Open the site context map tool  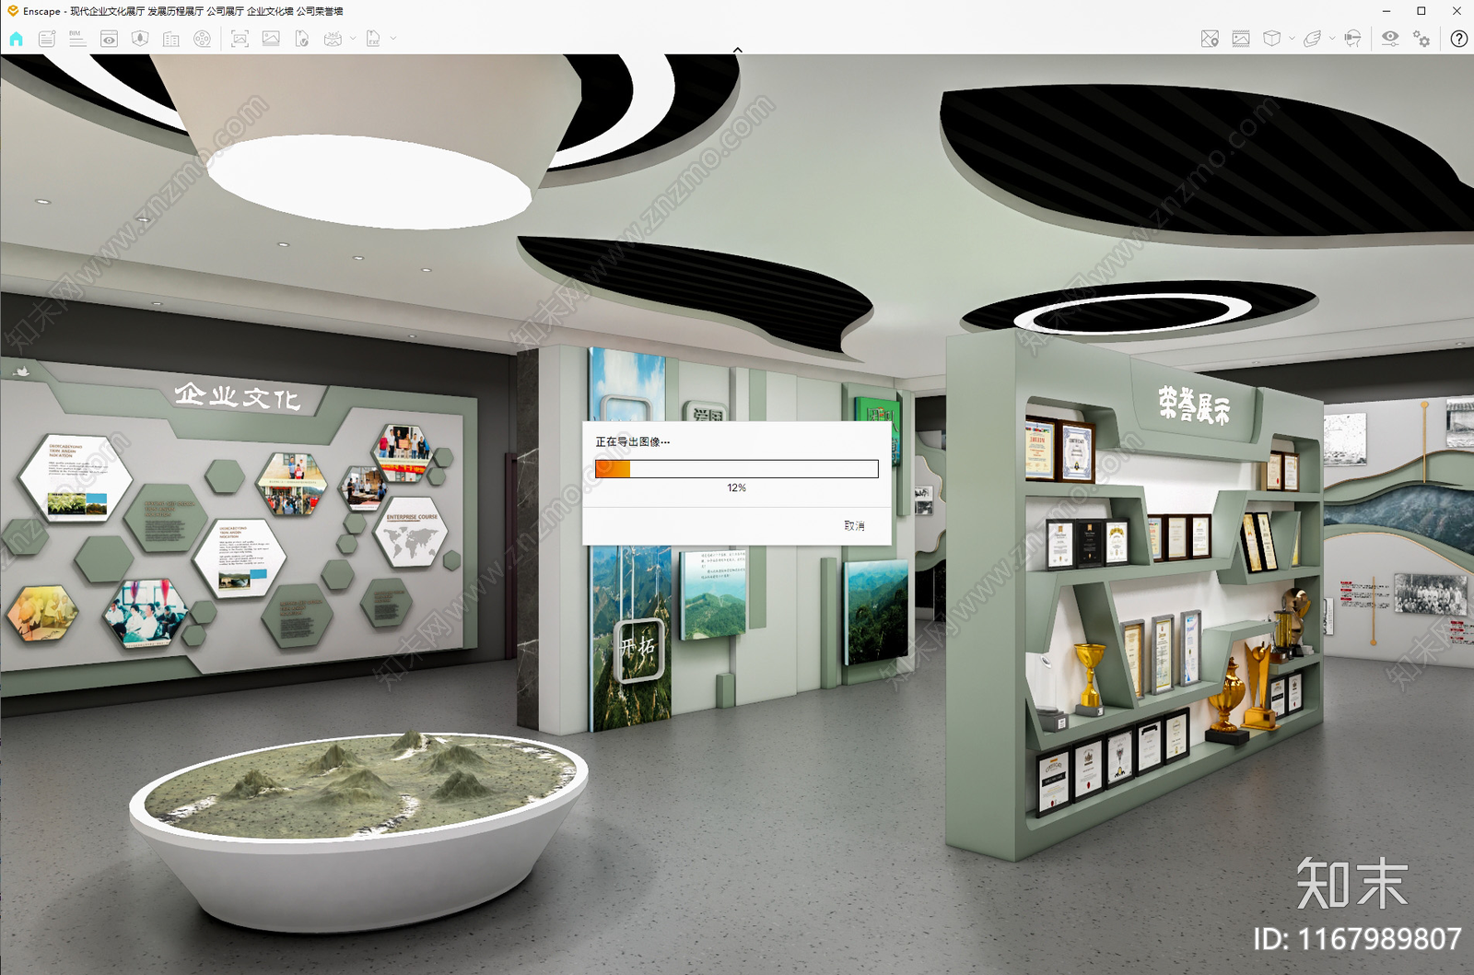pos(140,39)
